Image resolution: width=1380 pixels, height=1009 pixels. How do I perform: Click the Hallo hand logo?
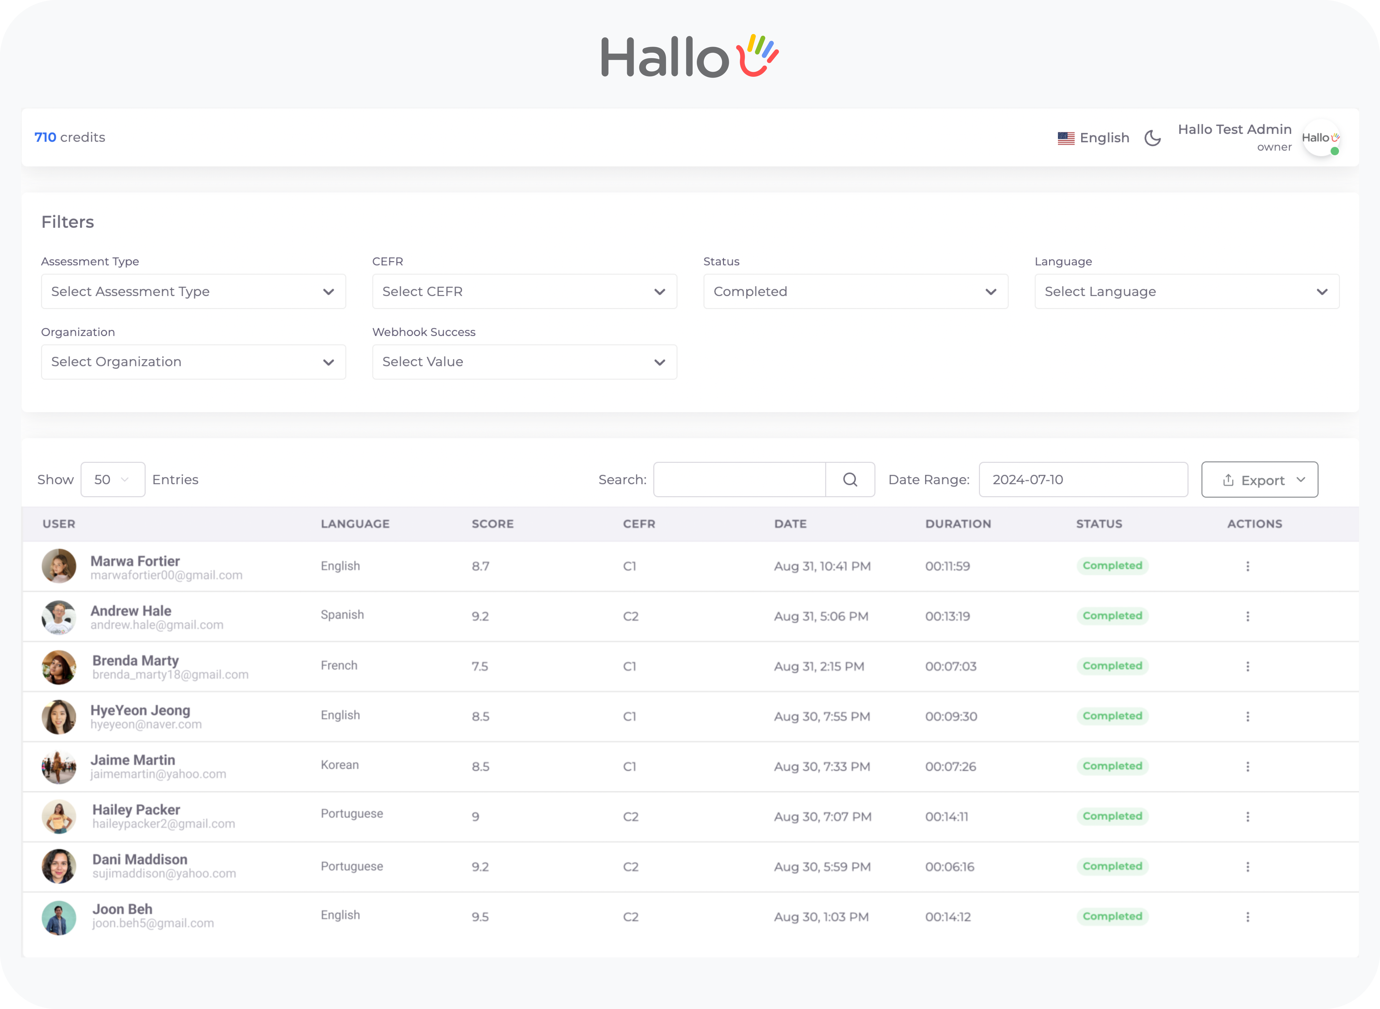point(690,56)
